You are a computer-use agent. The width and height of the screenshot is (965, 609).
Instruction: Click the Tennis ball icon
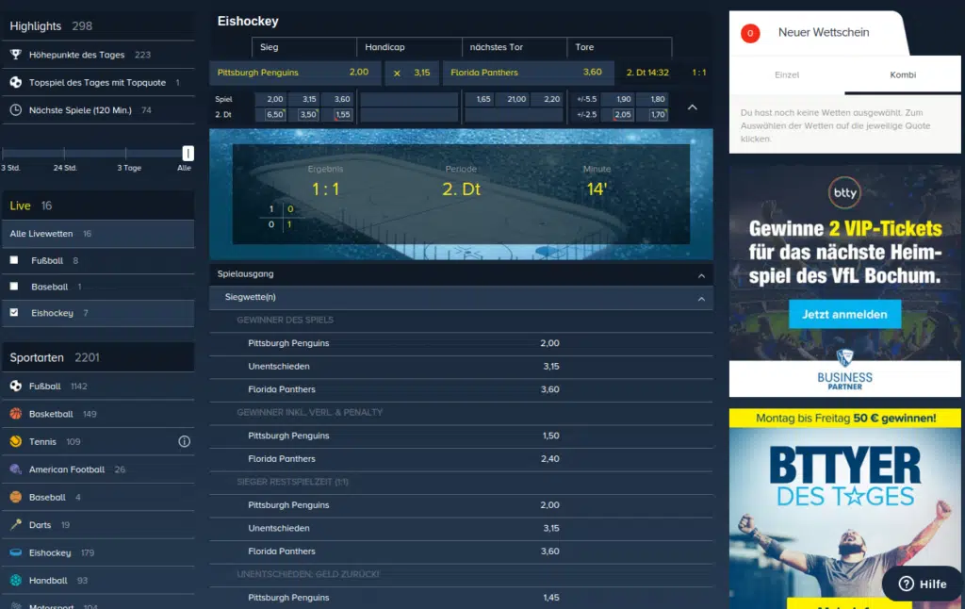point(15,441)
